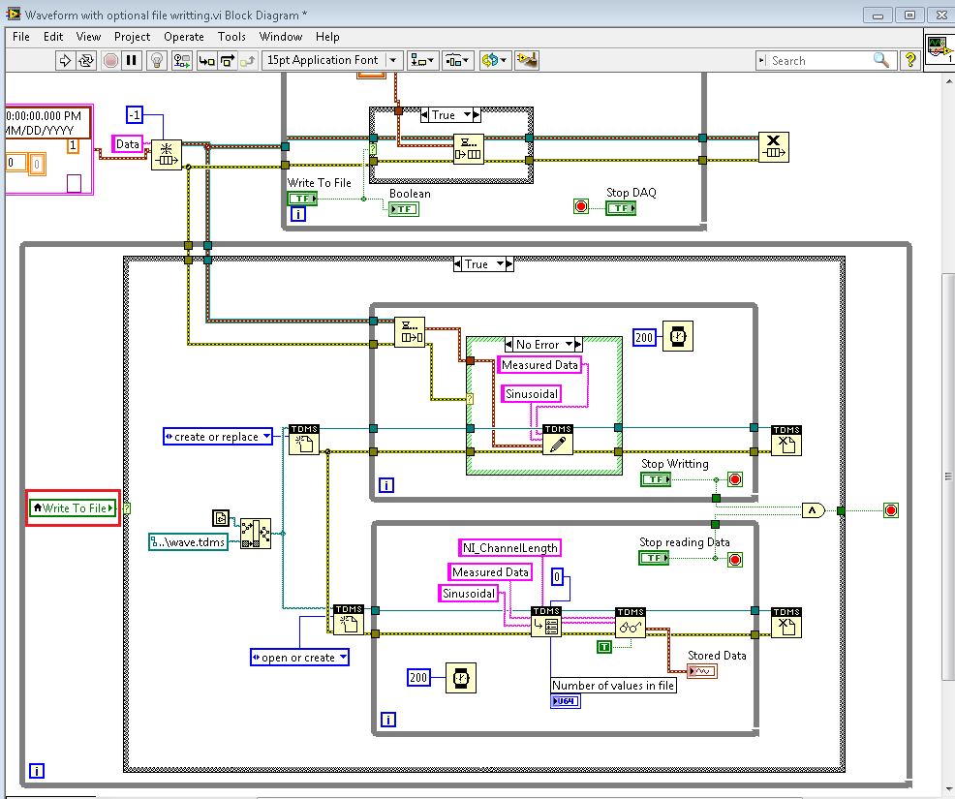
Task: Click the outer loop stop terminal
Action: coord(891,510)
